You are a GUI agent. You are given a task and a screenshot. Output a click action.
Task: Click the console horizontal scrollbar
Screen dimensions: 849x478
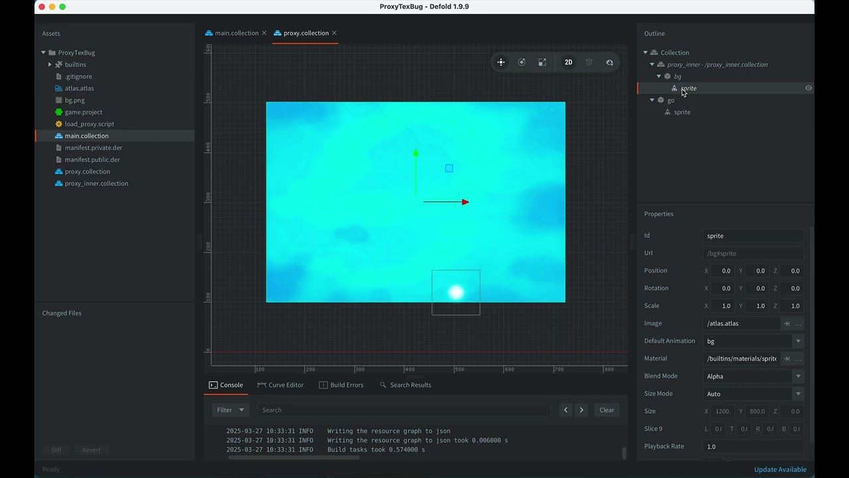[294, 457]
